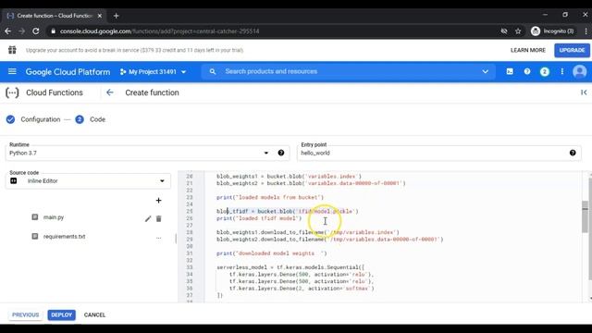The height and width of the screenshot is (333, 592).
Task: Click the gift icon in trial banner
Action: pos(12,50)
